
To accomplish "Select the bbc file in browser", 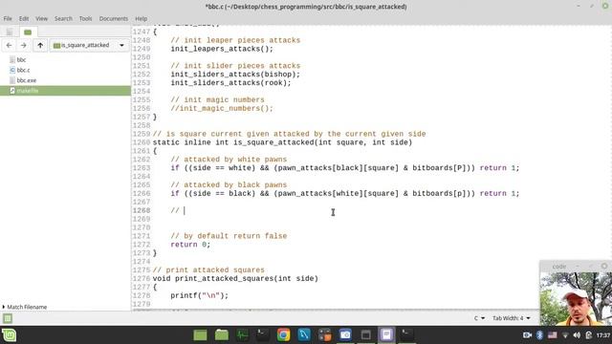I will pyautogui.click(x=21, y=59).
